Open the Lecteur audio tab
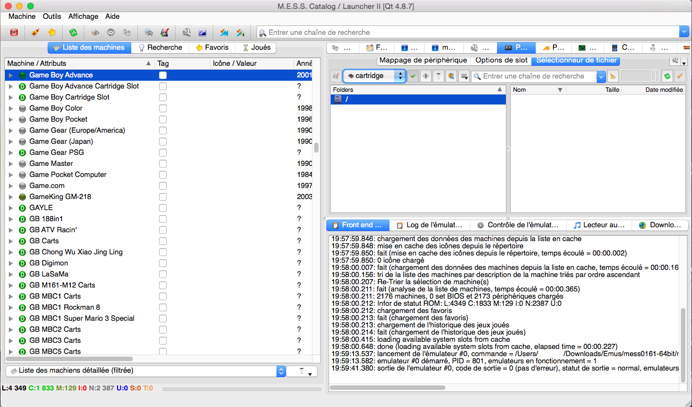The image size is (692, 407). coord(599,225)
